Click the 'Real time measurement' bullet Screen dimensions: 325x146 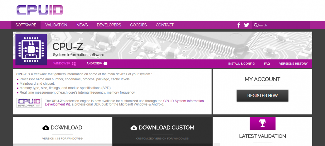point(77,93)
